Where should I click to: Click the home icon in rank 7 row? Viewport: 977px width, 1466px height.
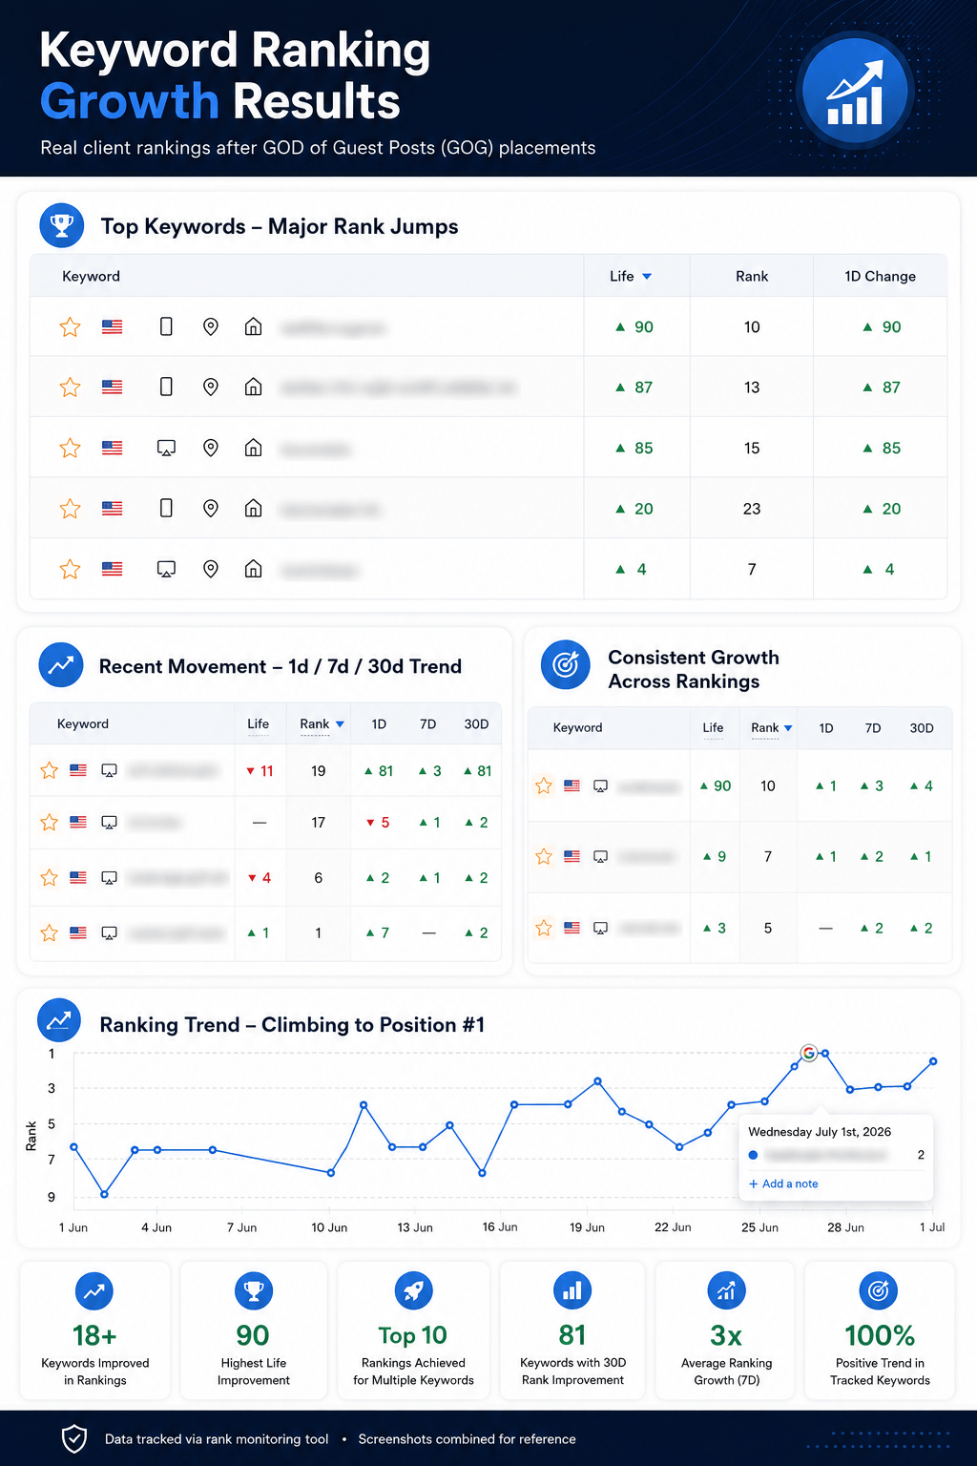pos(253,570)
